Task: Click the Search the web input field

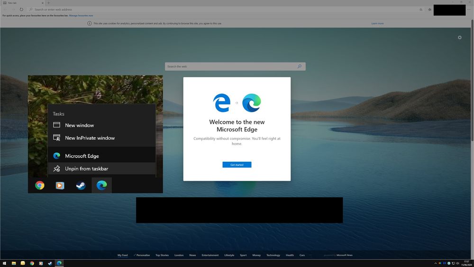Action: click(235, 66)
